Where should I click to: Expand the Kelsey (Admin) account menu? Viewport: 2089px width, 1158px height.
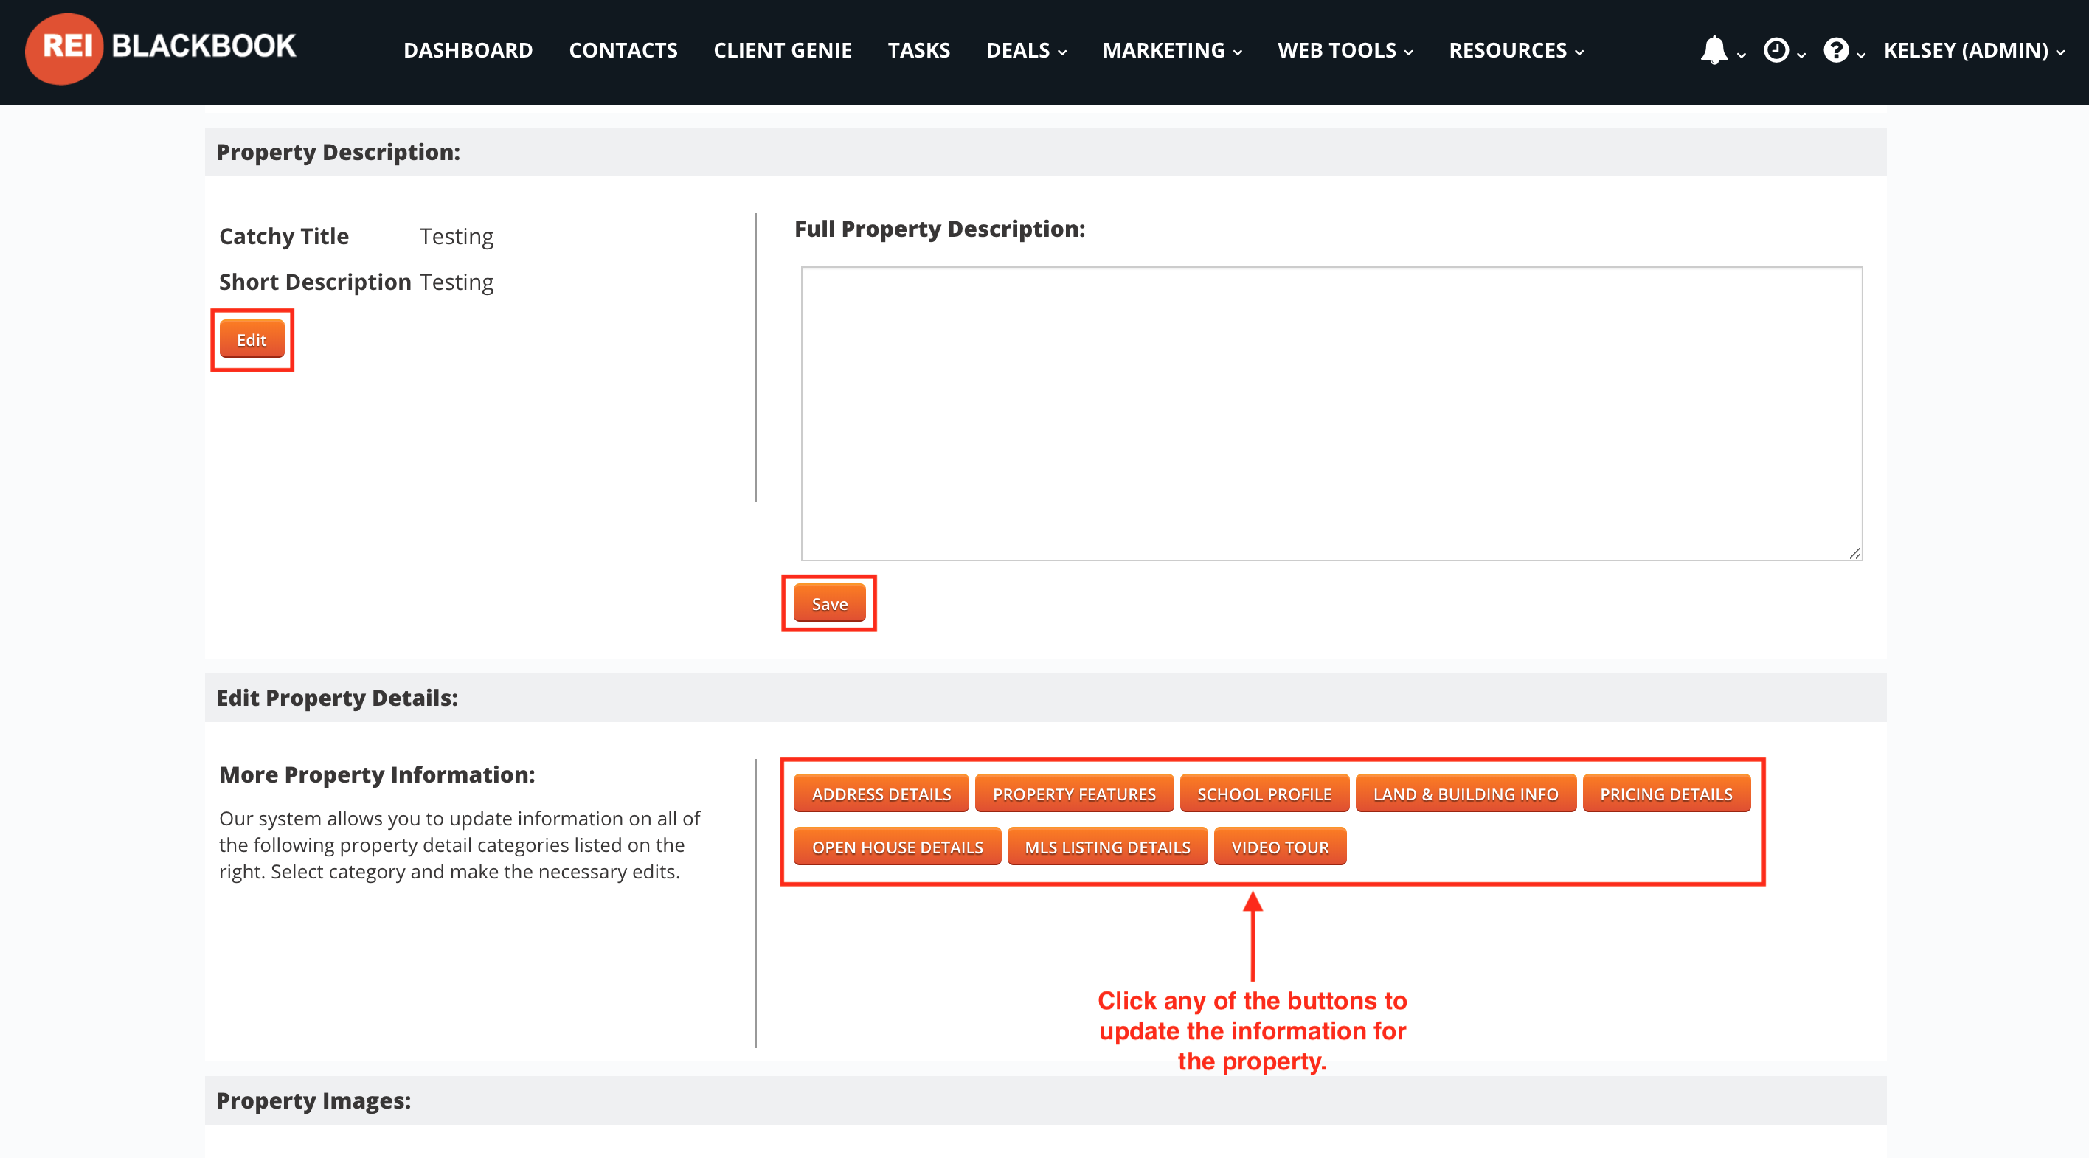pos(1974,50)
